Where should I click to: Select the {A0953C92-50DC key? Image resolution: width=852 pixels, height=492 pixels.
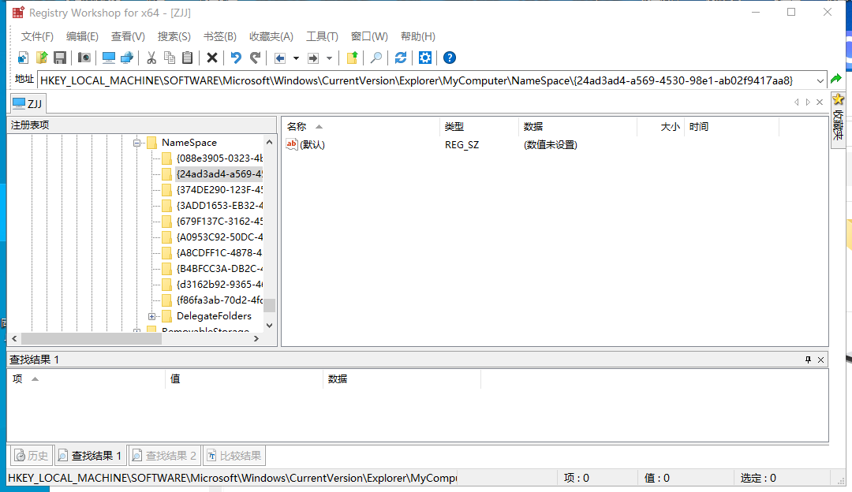(x=219, y=237)
